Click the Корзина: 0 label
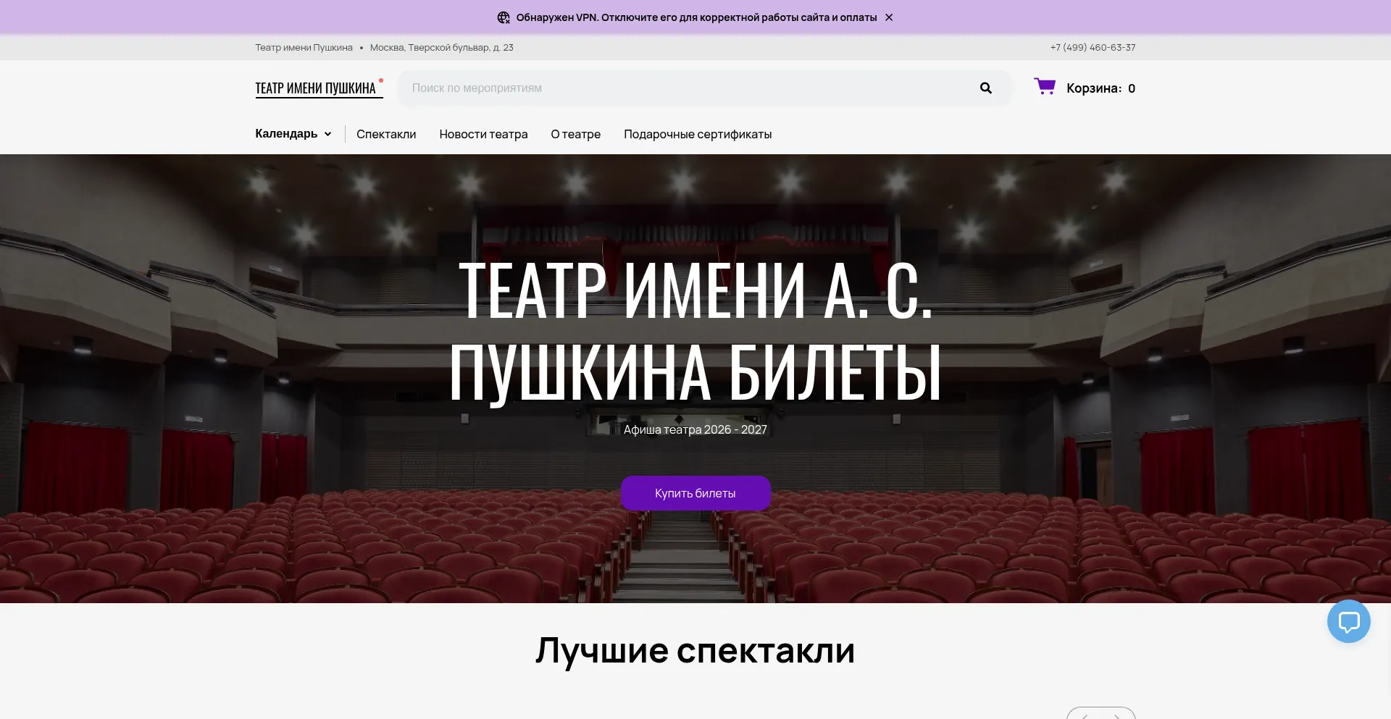 pos(1100,88)
